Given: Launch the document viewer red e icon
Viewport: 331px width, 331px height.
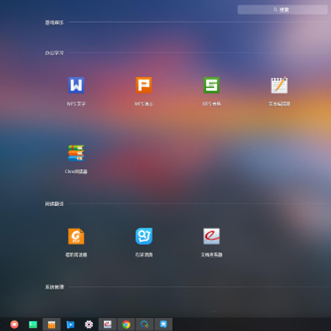Looking at the screenshot, I should pos(211,236).
